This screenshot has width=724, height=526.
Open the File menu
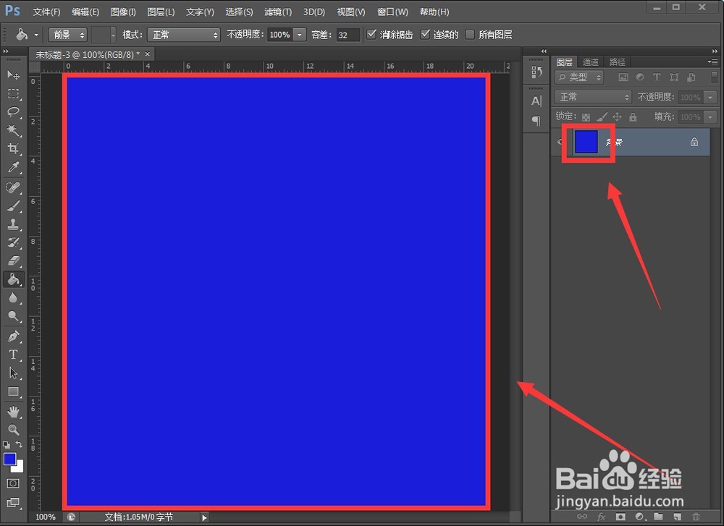46,12
